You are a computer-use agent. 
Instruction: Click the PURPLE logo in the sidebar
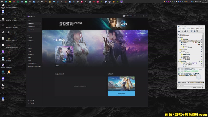pyautogui.click(x=31, y=16)
